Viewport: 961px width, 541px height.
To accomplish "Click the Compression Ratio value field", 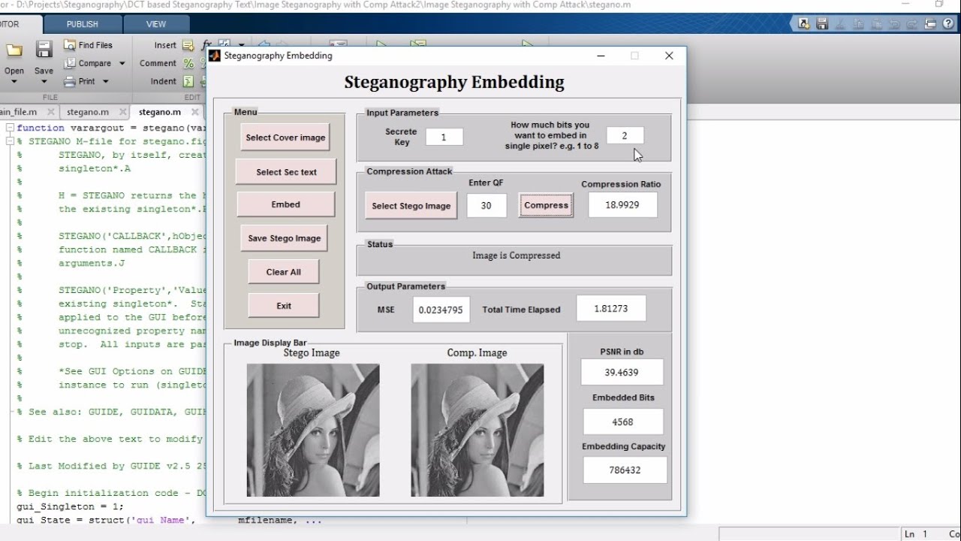I will click(x=622, y=205).
